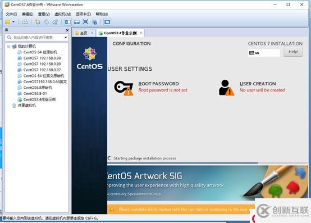Open USER CREATION settings
This screenshot has height=223, width=311.
coord(258,84)
